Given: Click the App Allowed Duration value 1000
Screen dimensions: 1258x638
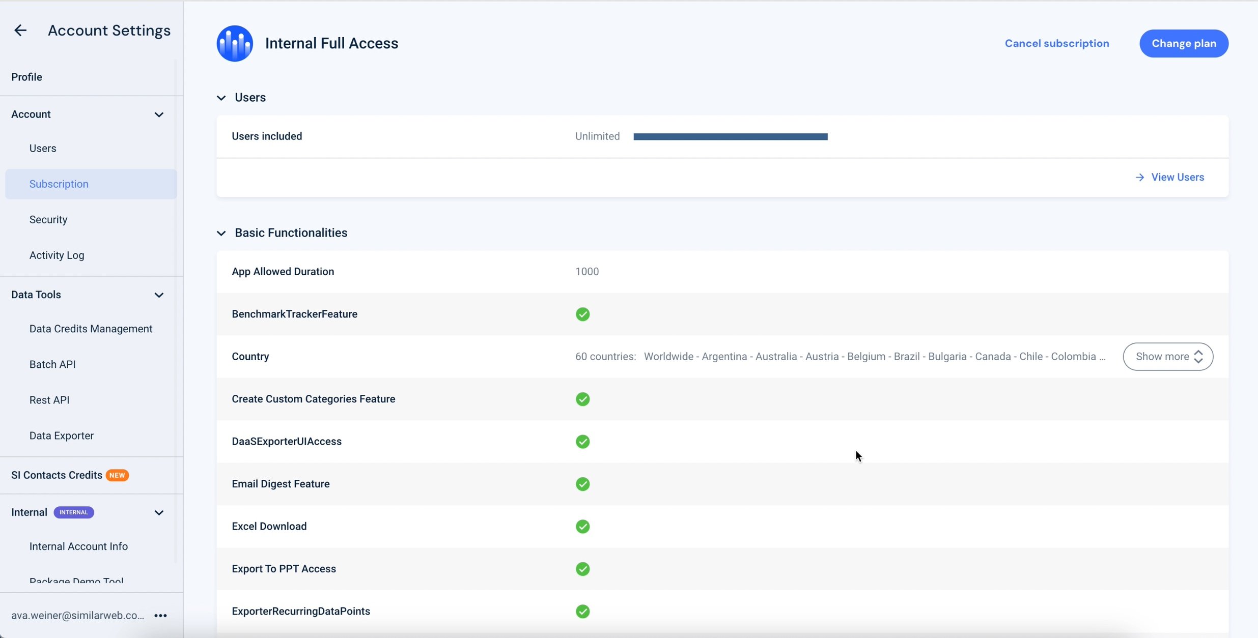Looking at the screenshot, I should [x=587, y=272].
